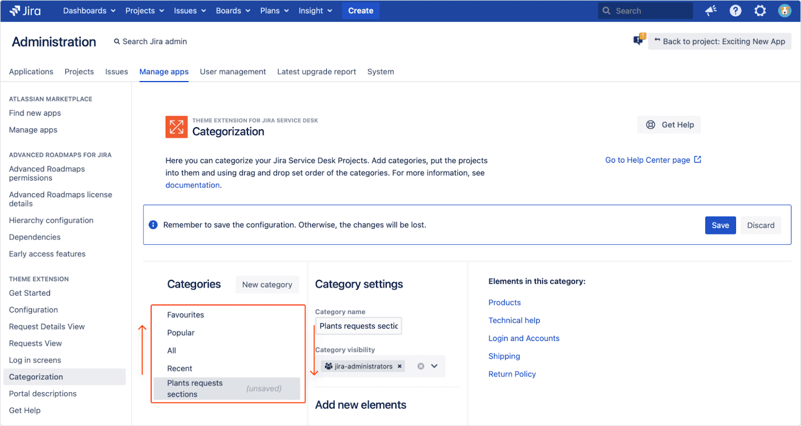Click the feedback speech bubble icon
Viewport: 801px width, 426px height.
(x=639, y=40)
